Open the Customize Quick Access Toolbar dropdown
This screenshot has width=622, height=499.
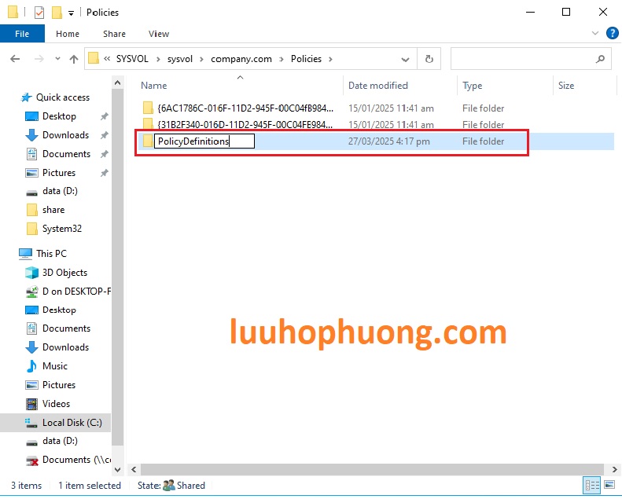tap(71, 13)
